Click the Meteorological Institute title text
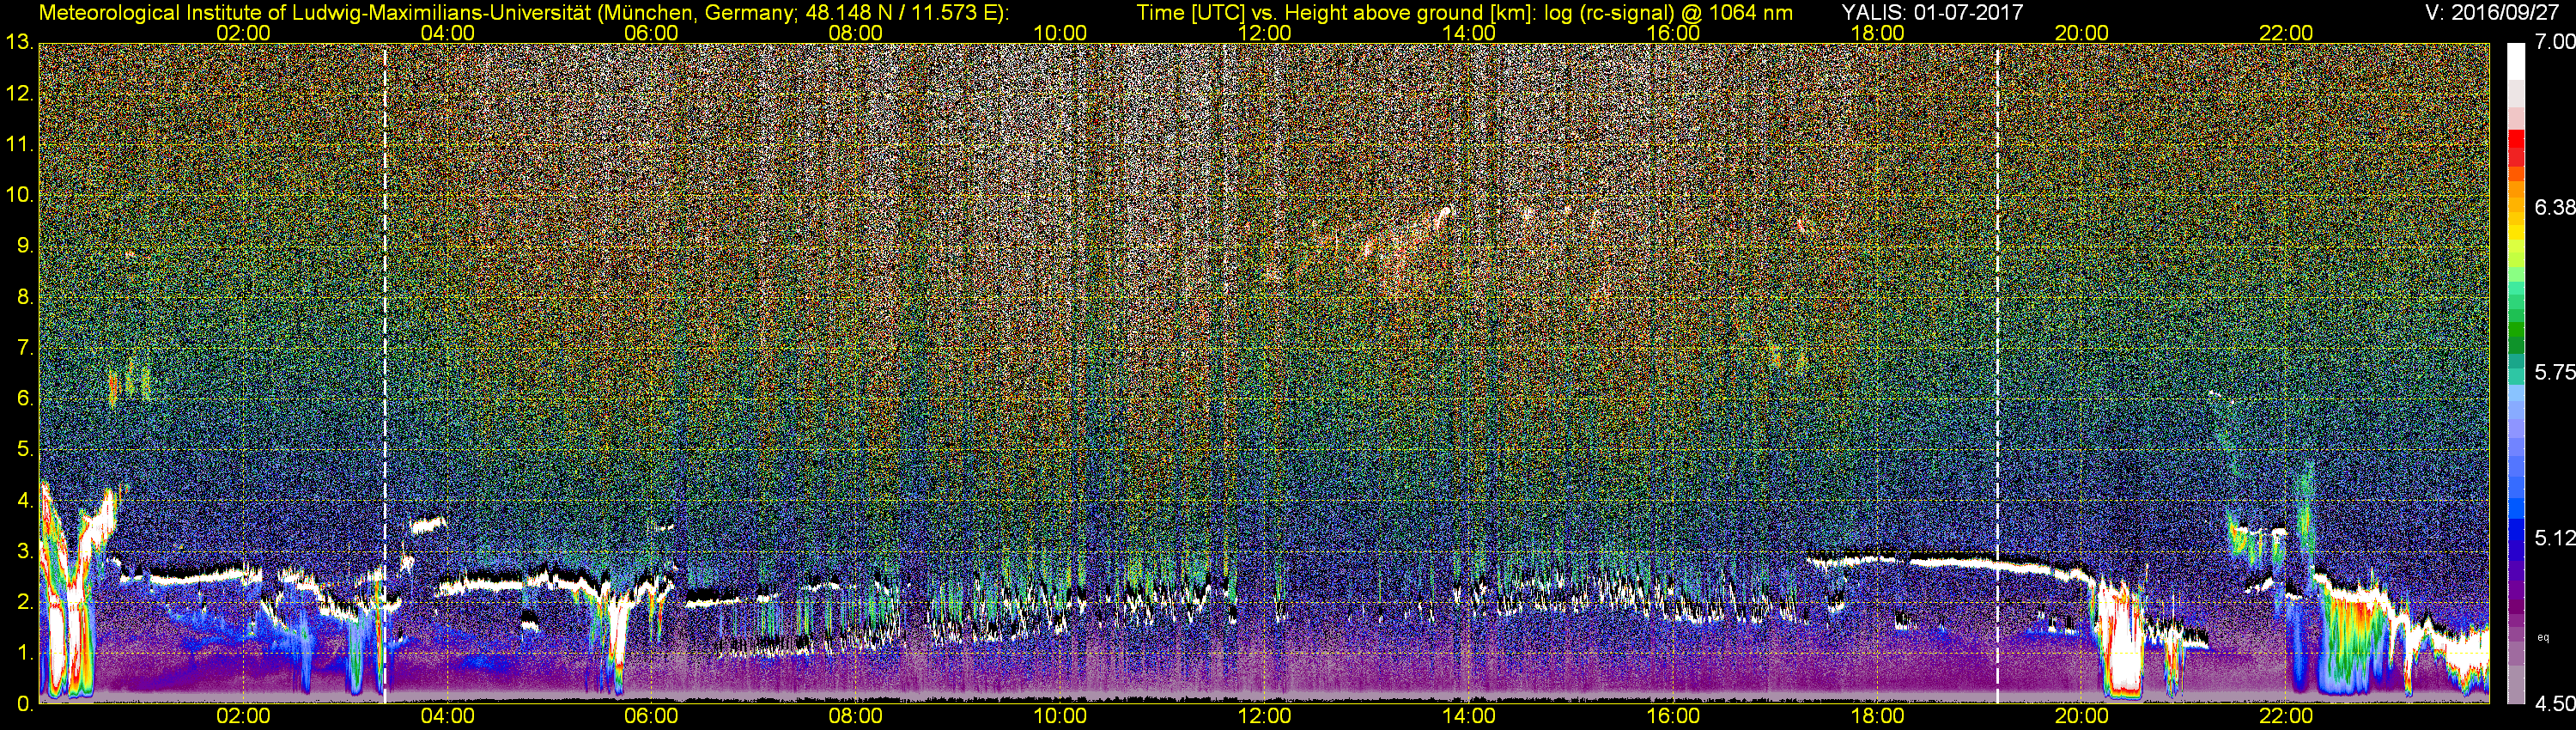Viewport: 2576px width, 730px height. [x=523, y=13]
